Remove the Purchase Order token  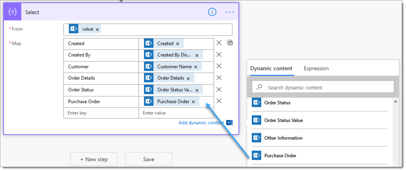coord(193,101)
